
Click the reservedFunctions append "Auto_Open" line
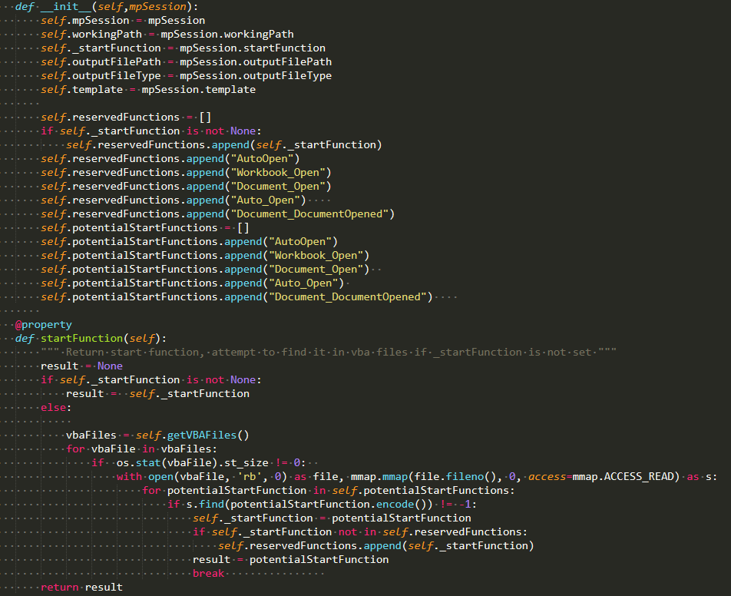point(174,200)
